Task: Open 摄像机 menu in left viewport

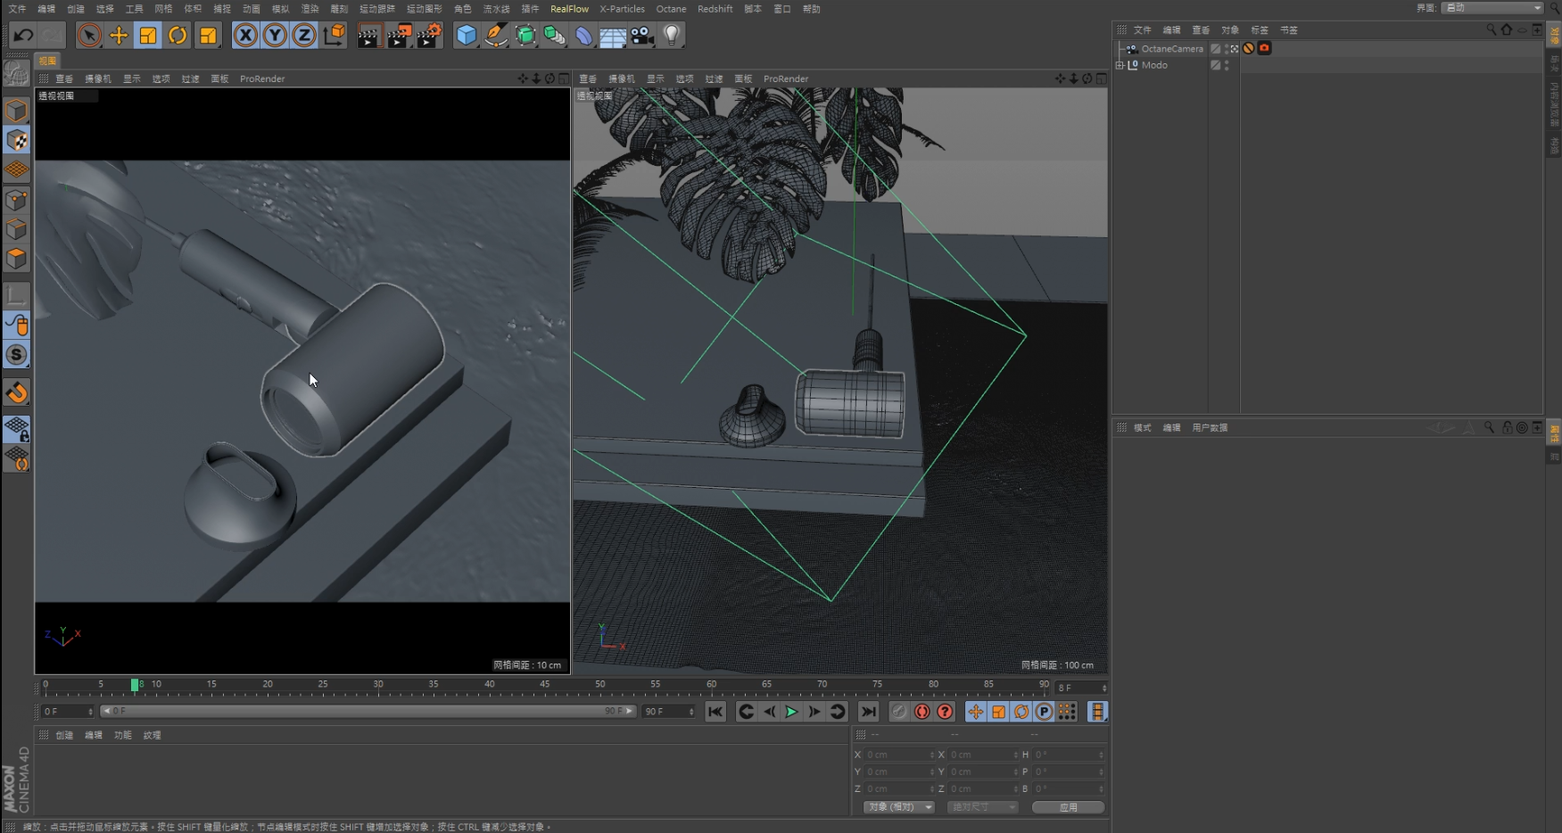Action: [98, 78]
